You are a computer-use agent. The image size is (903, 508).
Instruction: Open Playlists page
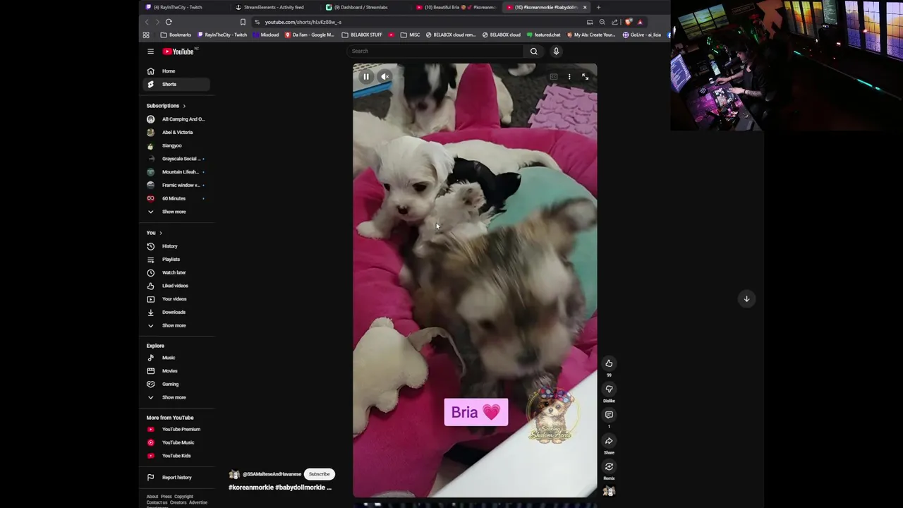pyautogui.click(x=176, y=259)
